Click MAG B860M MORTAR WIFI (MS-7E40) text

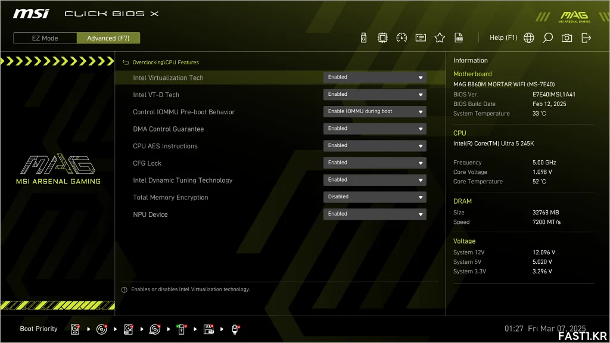504,85
